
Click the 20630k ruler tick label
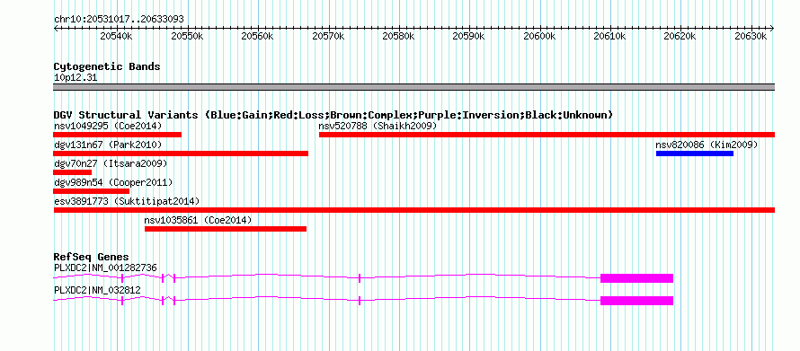[x=751, y=36]
